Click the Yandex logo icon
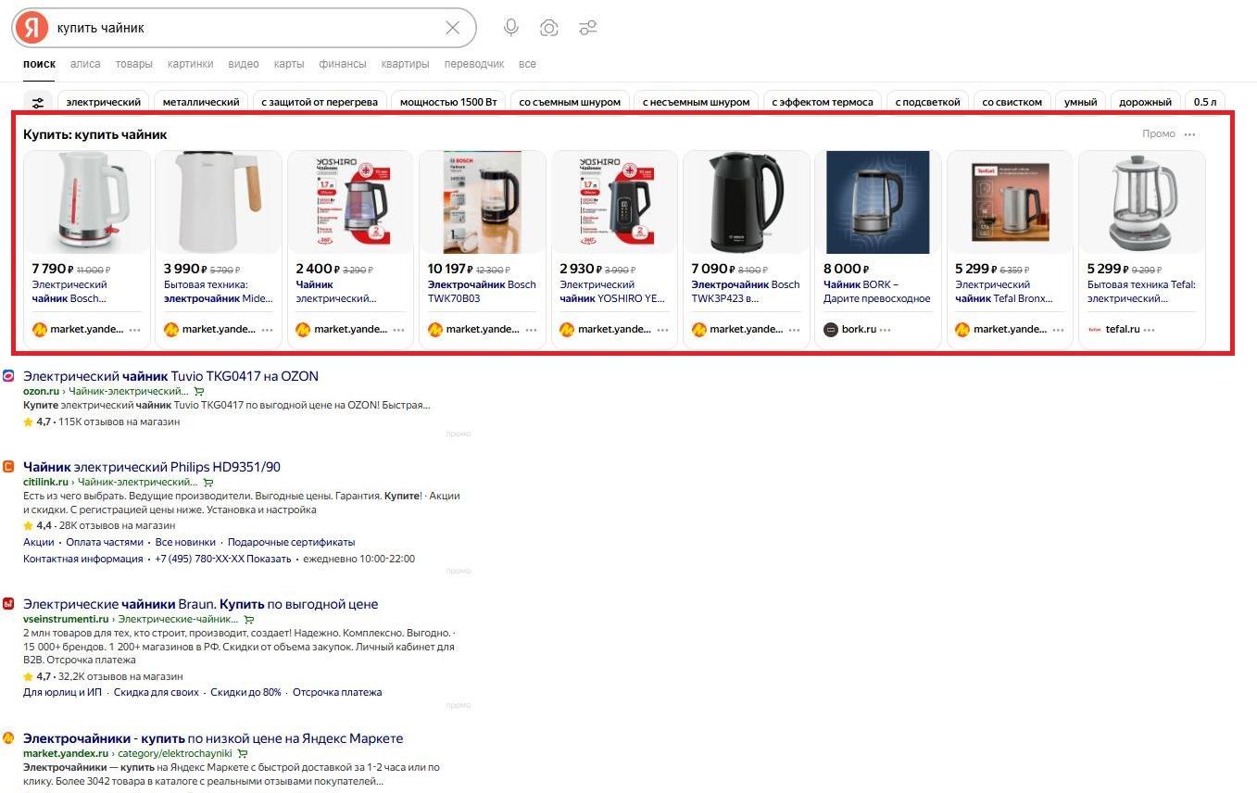 coord(32,28)
